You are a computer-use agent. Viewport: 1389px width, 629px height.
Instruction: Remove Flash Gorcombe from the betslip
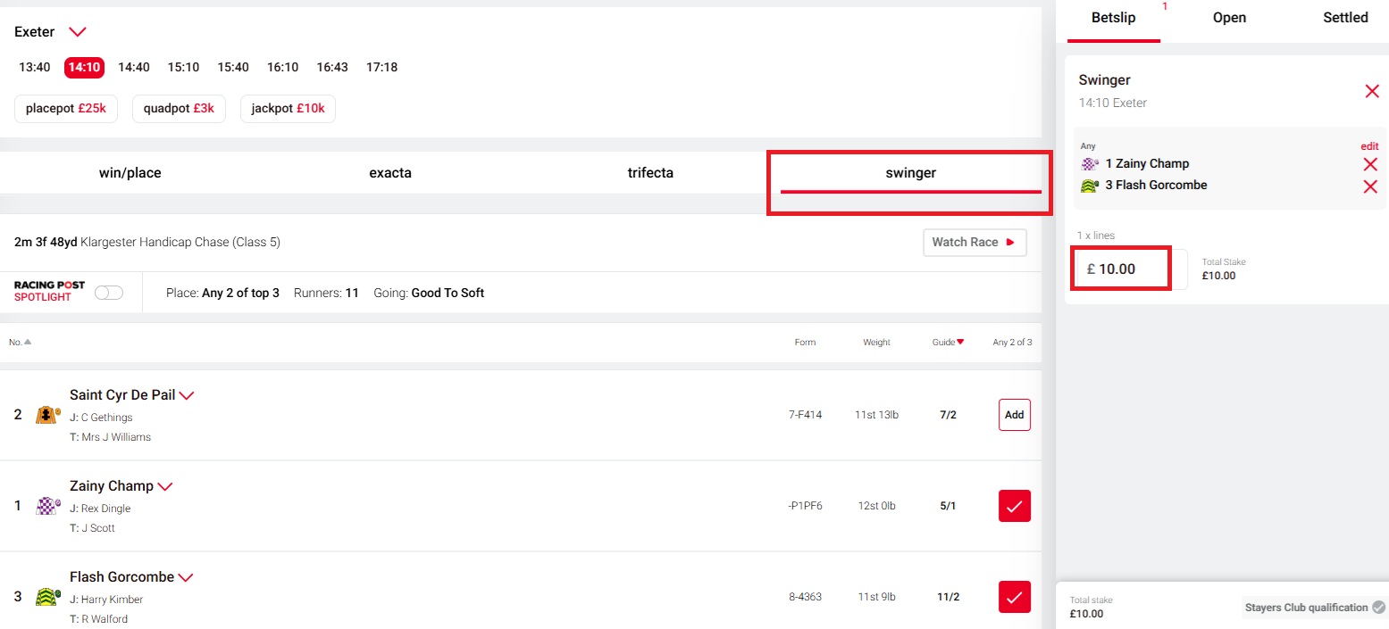pyautogui.click(x=1370, y=186)
